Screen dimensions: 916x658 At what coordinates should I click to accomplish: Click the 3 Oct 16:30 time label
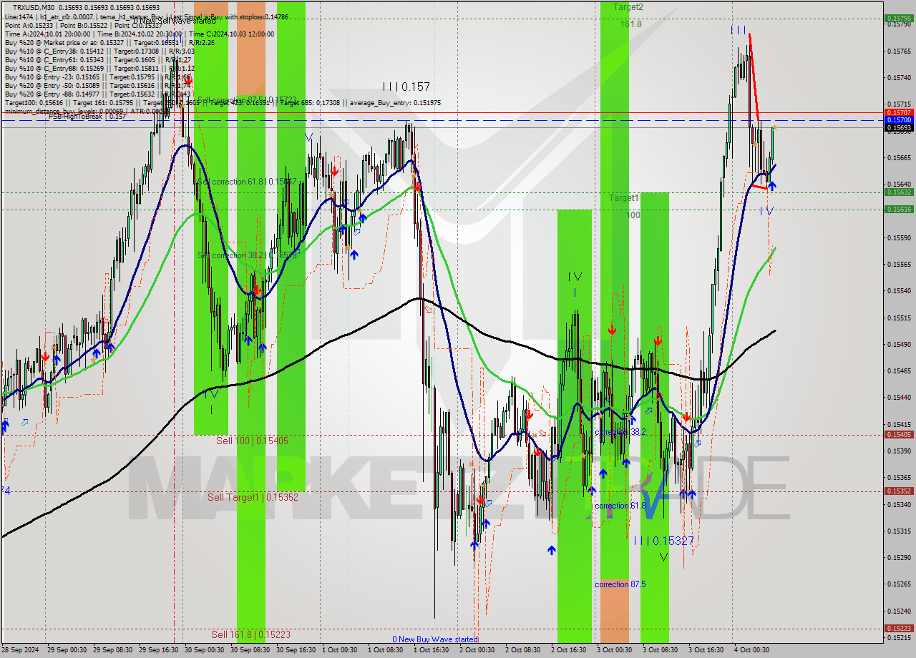coord(708,650)
